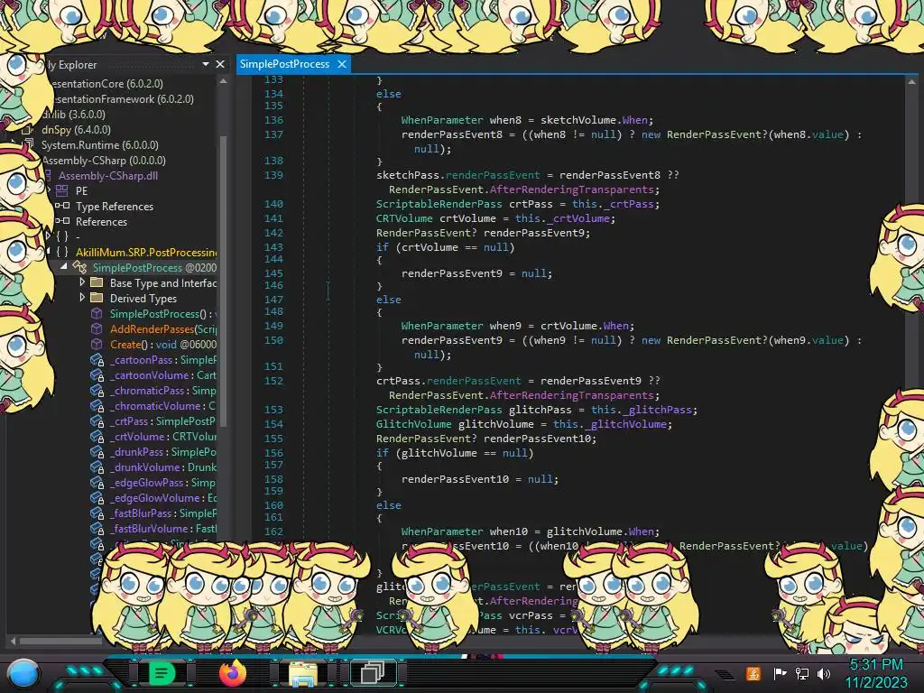
Task: Click the _crtVolume field icon
Action: pyautogui.click(x=97, y=437)
